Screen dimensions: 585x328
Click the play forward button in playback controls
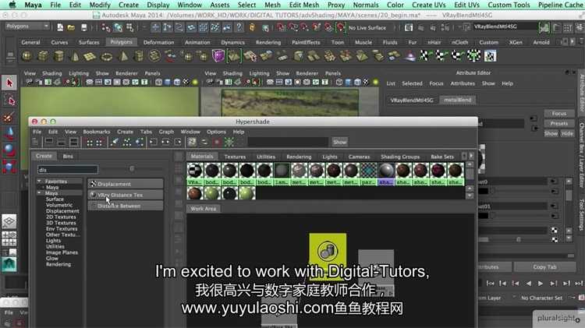coord(541,284)
